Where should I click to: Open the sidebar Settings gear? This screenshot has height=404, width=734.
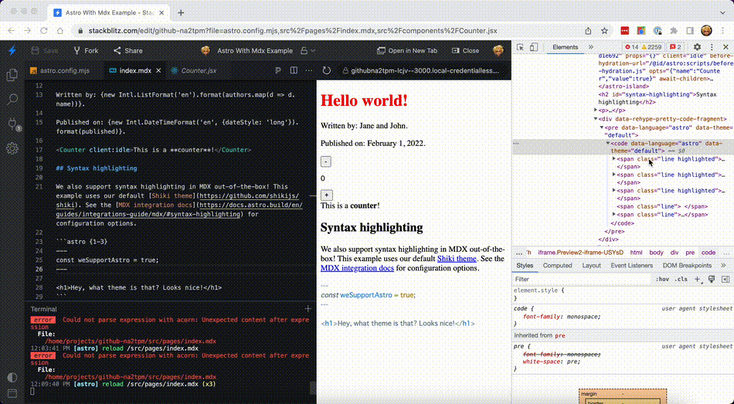click(12, 148)
